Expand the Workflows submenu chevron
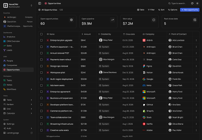Image resolution: width=202 pixels, height=140 pixels. click(x=31, y=89)
